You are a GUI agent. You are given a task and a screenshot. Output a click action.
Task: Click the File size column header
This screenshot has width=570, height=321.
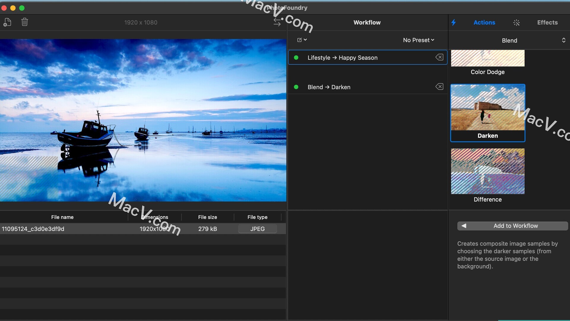[x=208, y=217]
